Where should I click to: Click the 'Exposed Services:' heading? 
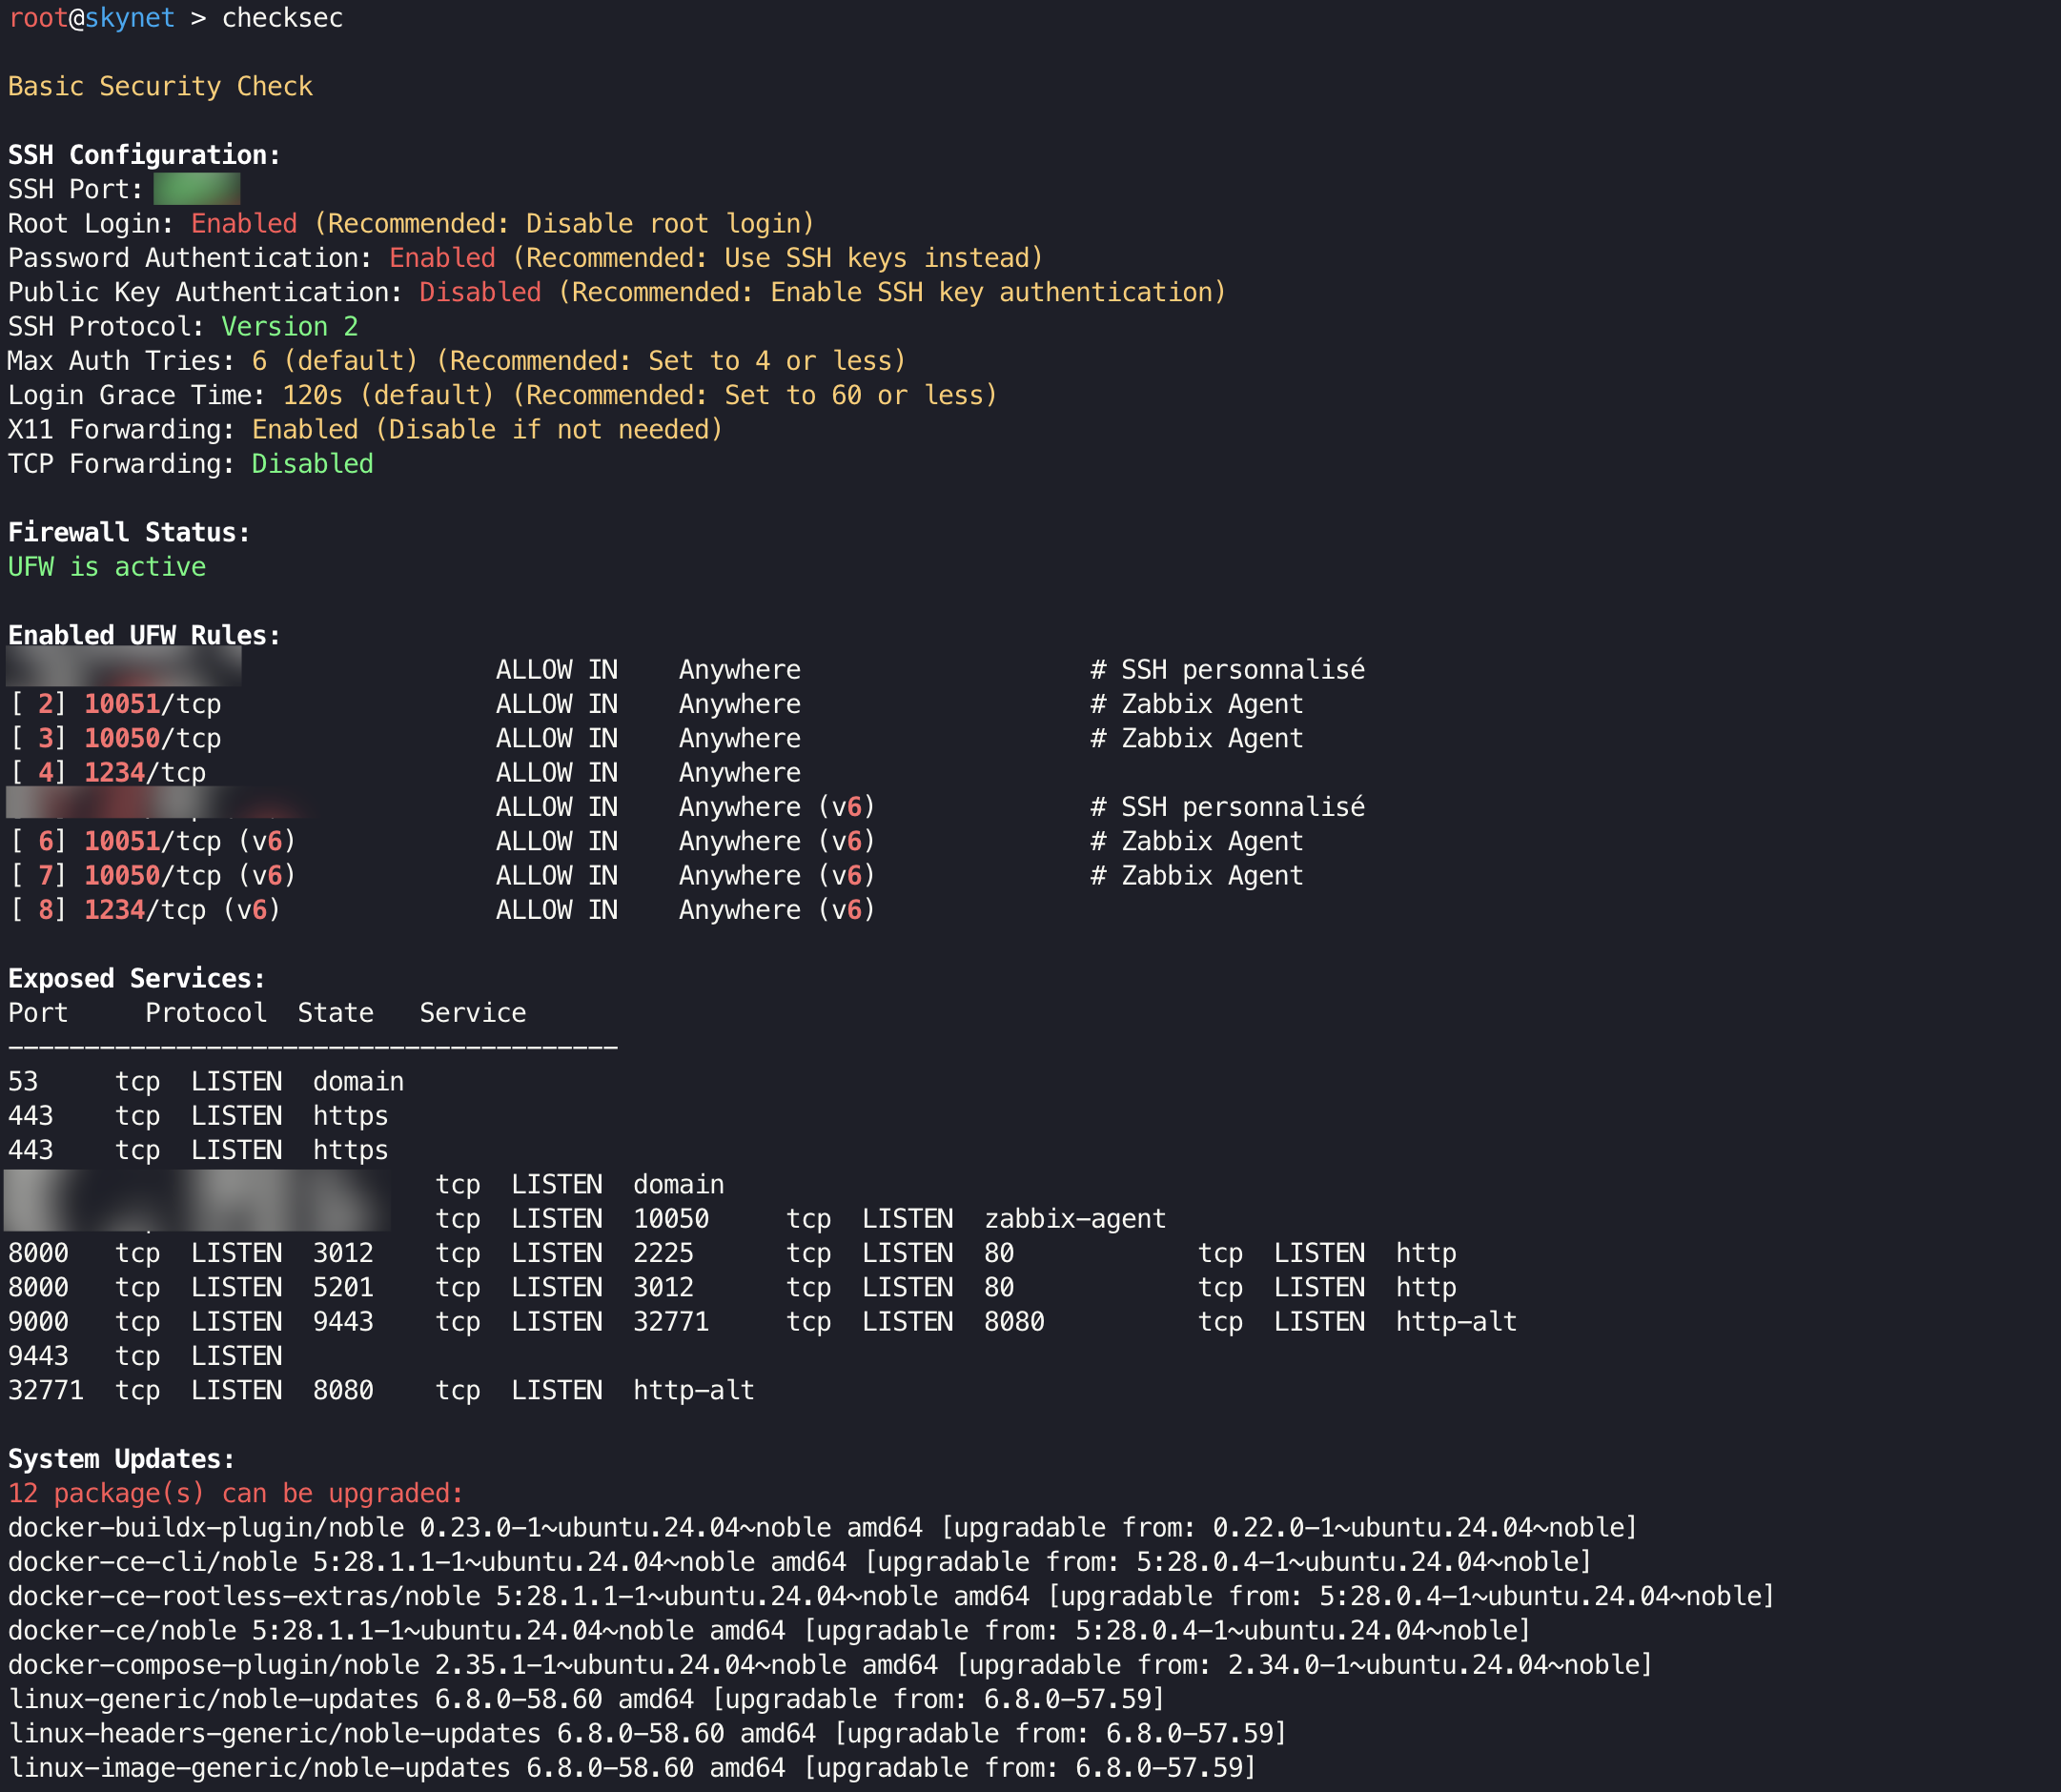tap(137, 978)
